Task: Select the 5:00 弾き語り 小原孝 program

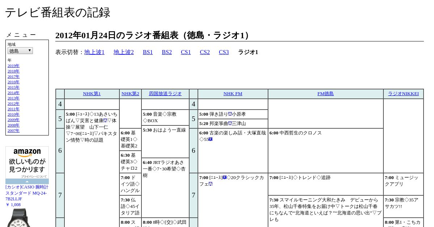Action: [233, 114]
